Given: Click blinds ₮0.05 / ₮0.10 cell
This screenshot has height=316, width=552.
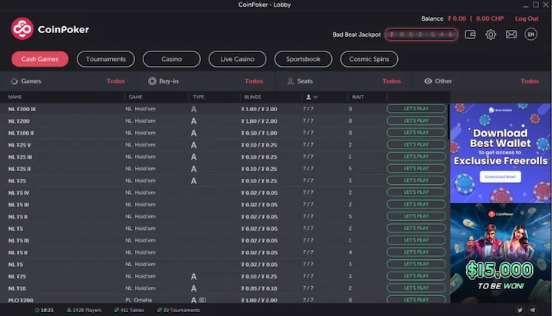Looking at the screenshot, I should point(259,288).
